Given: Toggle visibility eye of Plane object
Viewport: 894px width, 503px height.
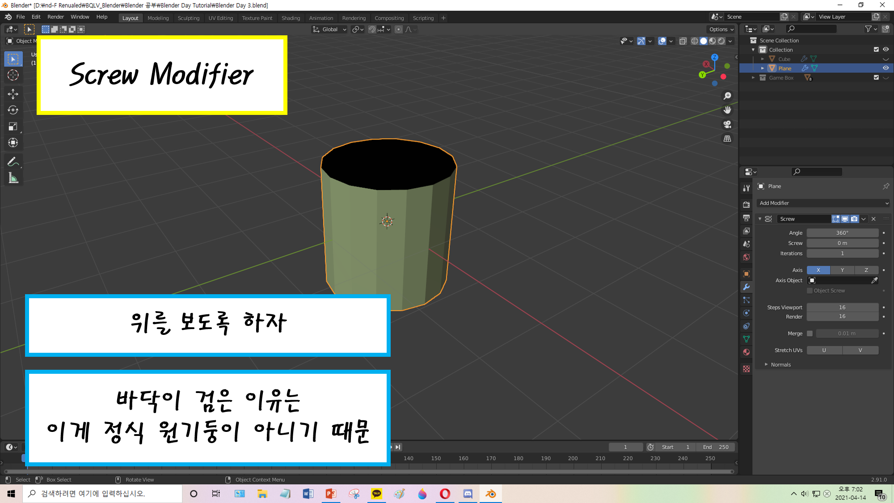Looking at the screenshot, I should [x=886, y=68].
